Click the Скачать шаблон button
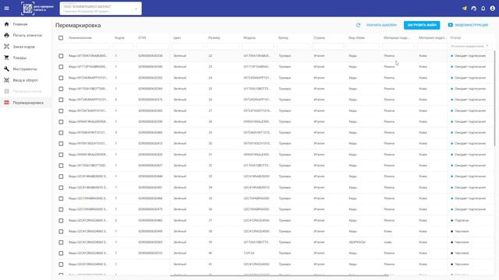 [381, 25]
